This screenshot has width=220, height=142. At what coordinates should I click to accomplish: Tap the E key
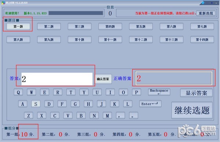(45, 92)
